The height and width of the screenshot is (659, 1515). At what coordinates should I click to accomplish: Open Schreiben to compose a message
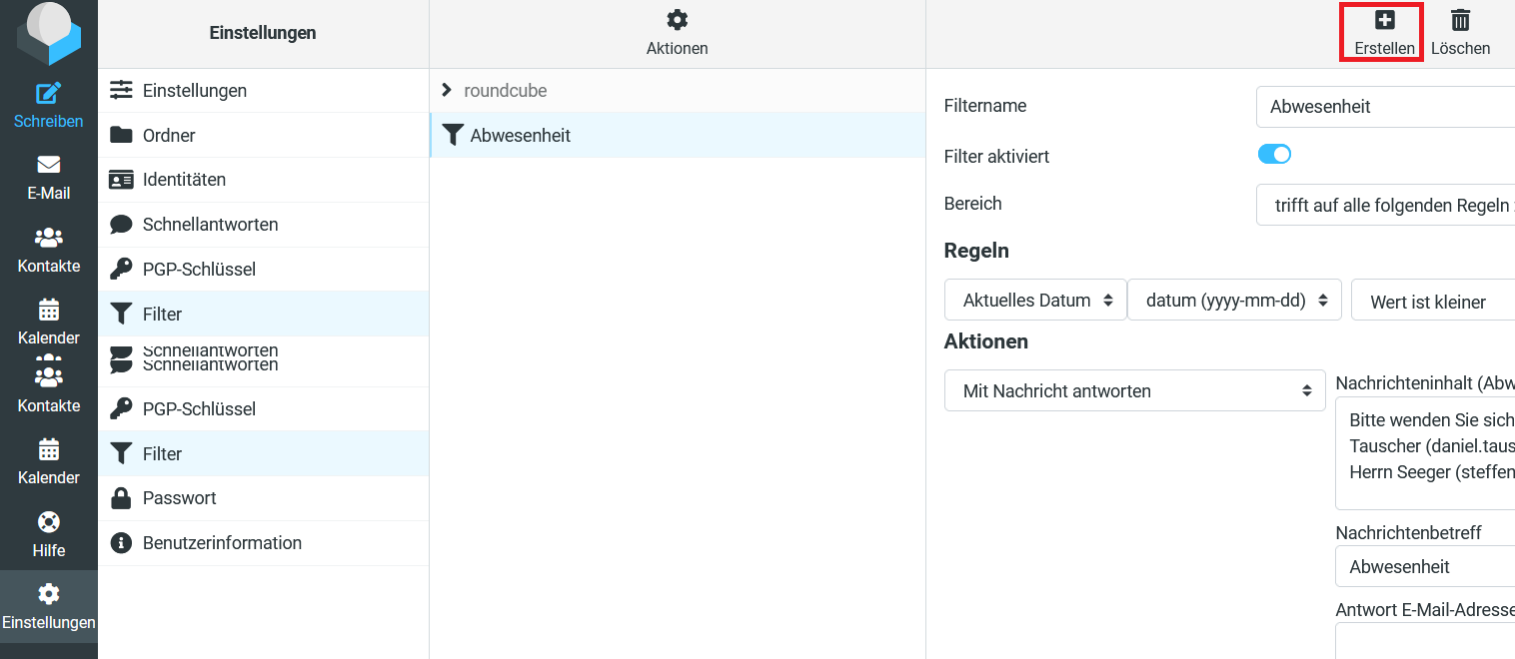click(x=48, y=106)
